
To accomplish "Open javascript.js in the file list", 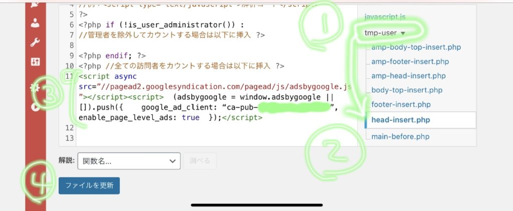I will (x=385, y=17).
